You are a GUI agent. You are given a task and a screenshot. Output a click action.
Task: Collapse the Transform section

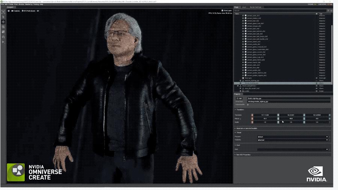(235, 110)
